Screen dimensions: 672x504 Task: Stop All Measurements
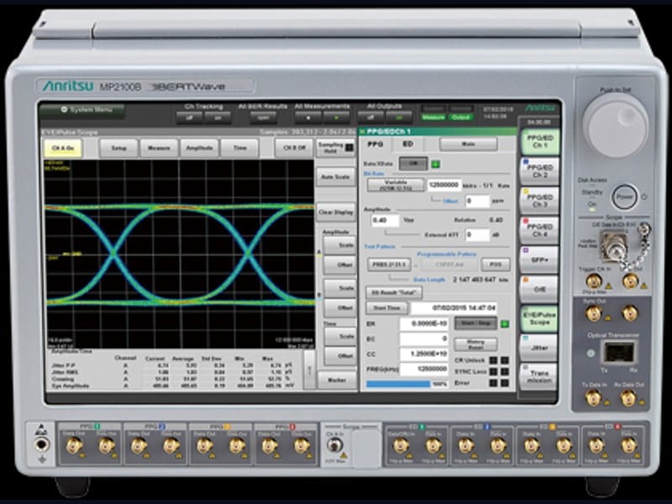click(x=307, y=117)
